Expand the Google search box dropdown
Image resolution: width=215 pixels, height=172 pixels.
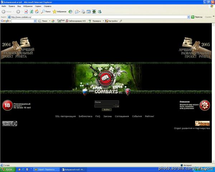(35, 21)
